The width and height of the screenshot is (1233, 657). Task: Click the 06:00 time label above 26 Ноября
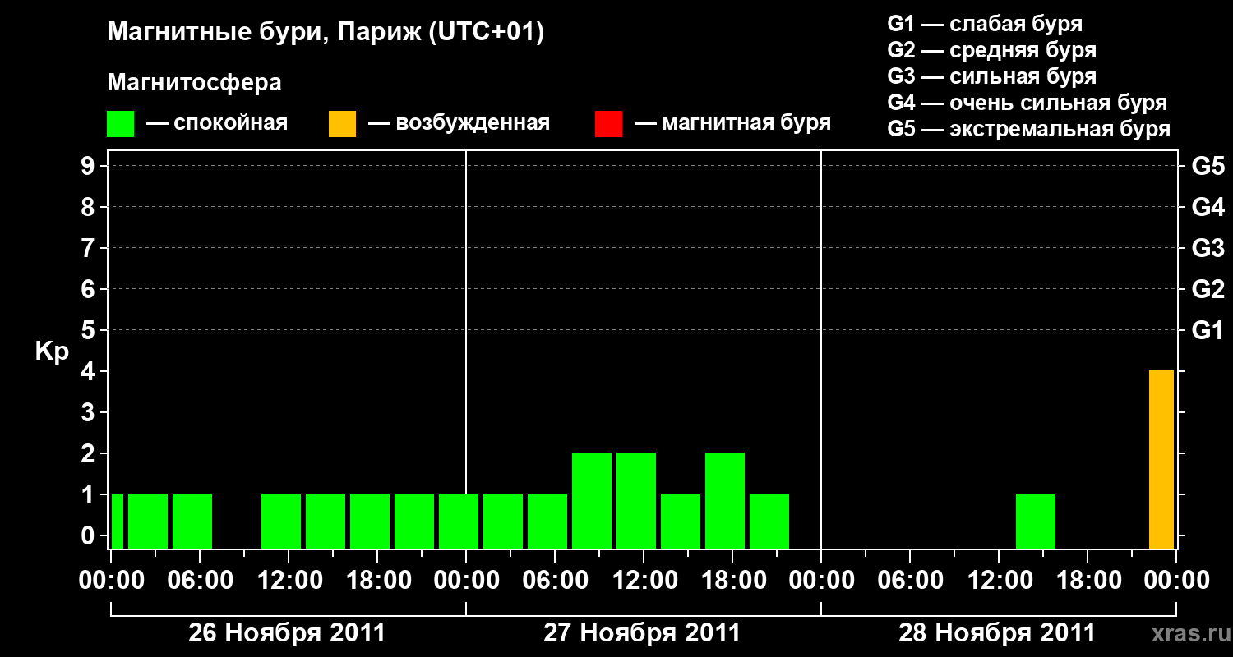(200, 580)
